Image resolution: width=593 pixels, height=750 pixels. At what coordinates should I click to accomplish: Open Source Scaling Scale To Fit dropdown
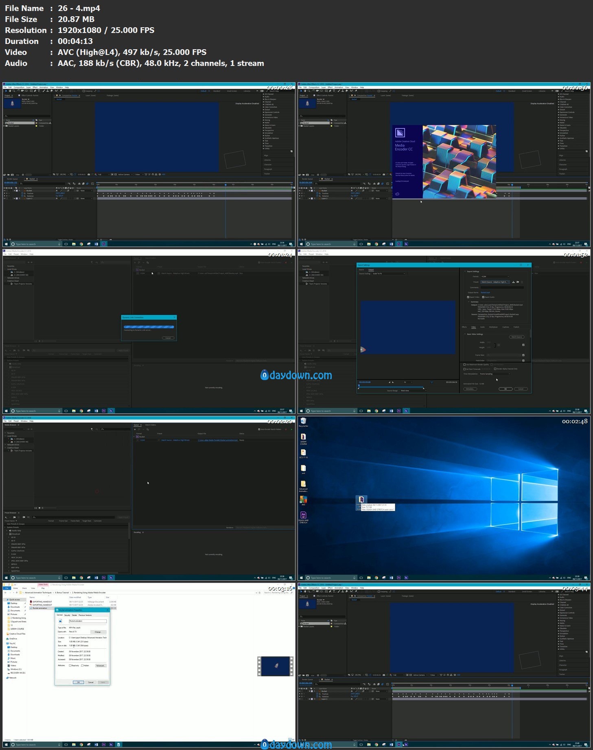tap(389, 273)
